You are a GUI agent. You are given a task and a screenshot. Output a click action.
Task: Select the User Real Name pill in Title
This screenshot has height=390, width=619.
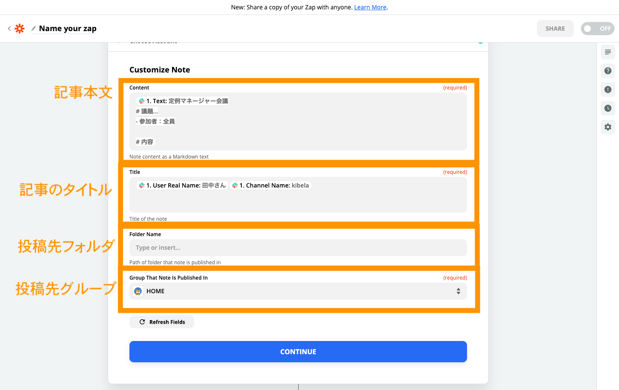click(x=182, y=185)
